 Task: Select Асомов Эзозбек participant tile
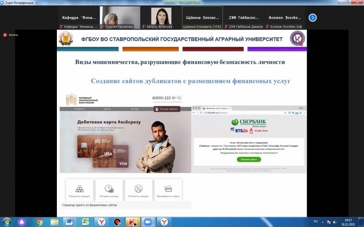pos(285,17)
